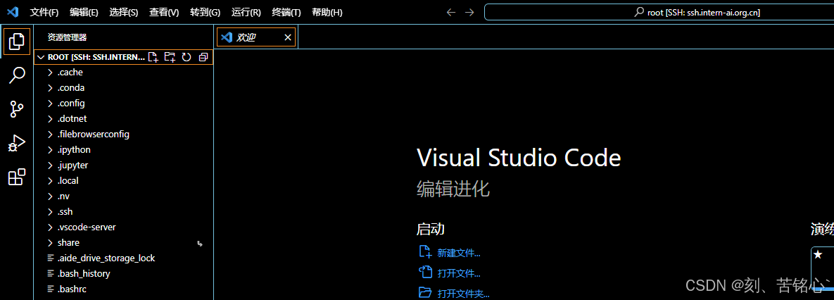Expand the .filebrowserconfig folder
The height and width of the screenshot is (300, 834).
123,134
